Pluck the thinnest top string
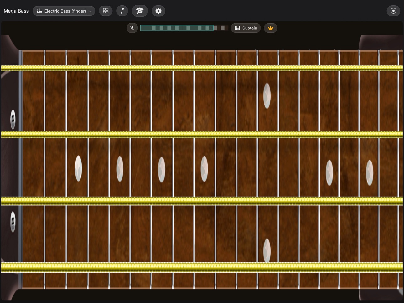The image size is (404, 303). [202, 68]
